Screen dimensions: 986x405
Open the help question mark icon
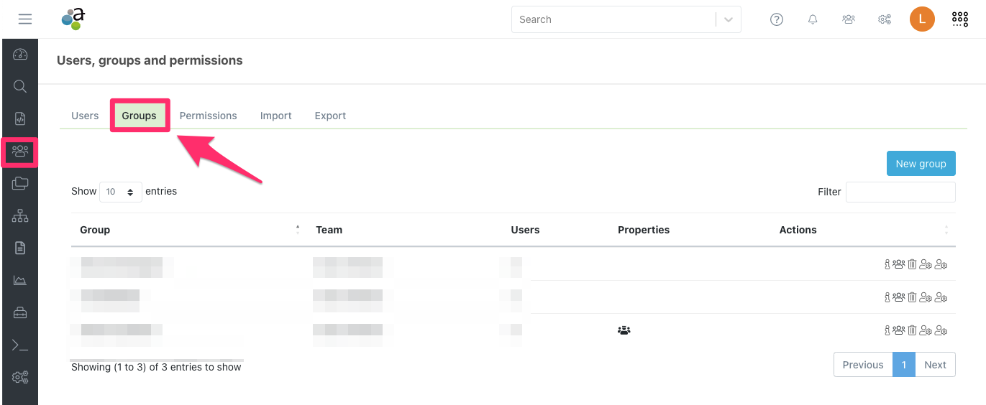[x=777, y=19]
